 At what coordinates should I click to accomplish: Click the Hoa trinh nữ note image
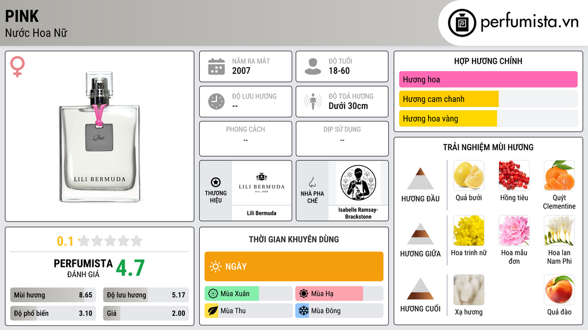(469, 230)
